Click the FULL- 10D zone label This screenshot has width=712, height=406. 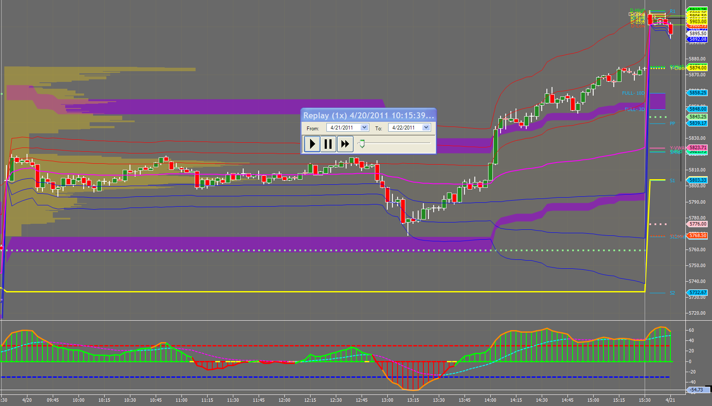pos(633,93)
